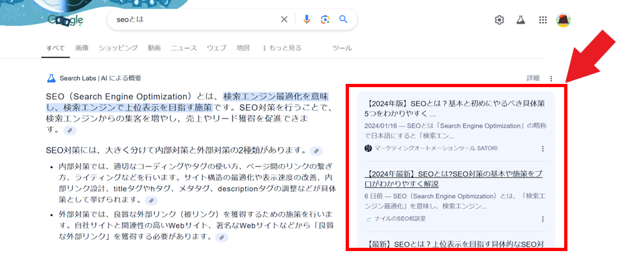617x253 pixels.
Task: Clear the search box with X icon
Action: 284,20
